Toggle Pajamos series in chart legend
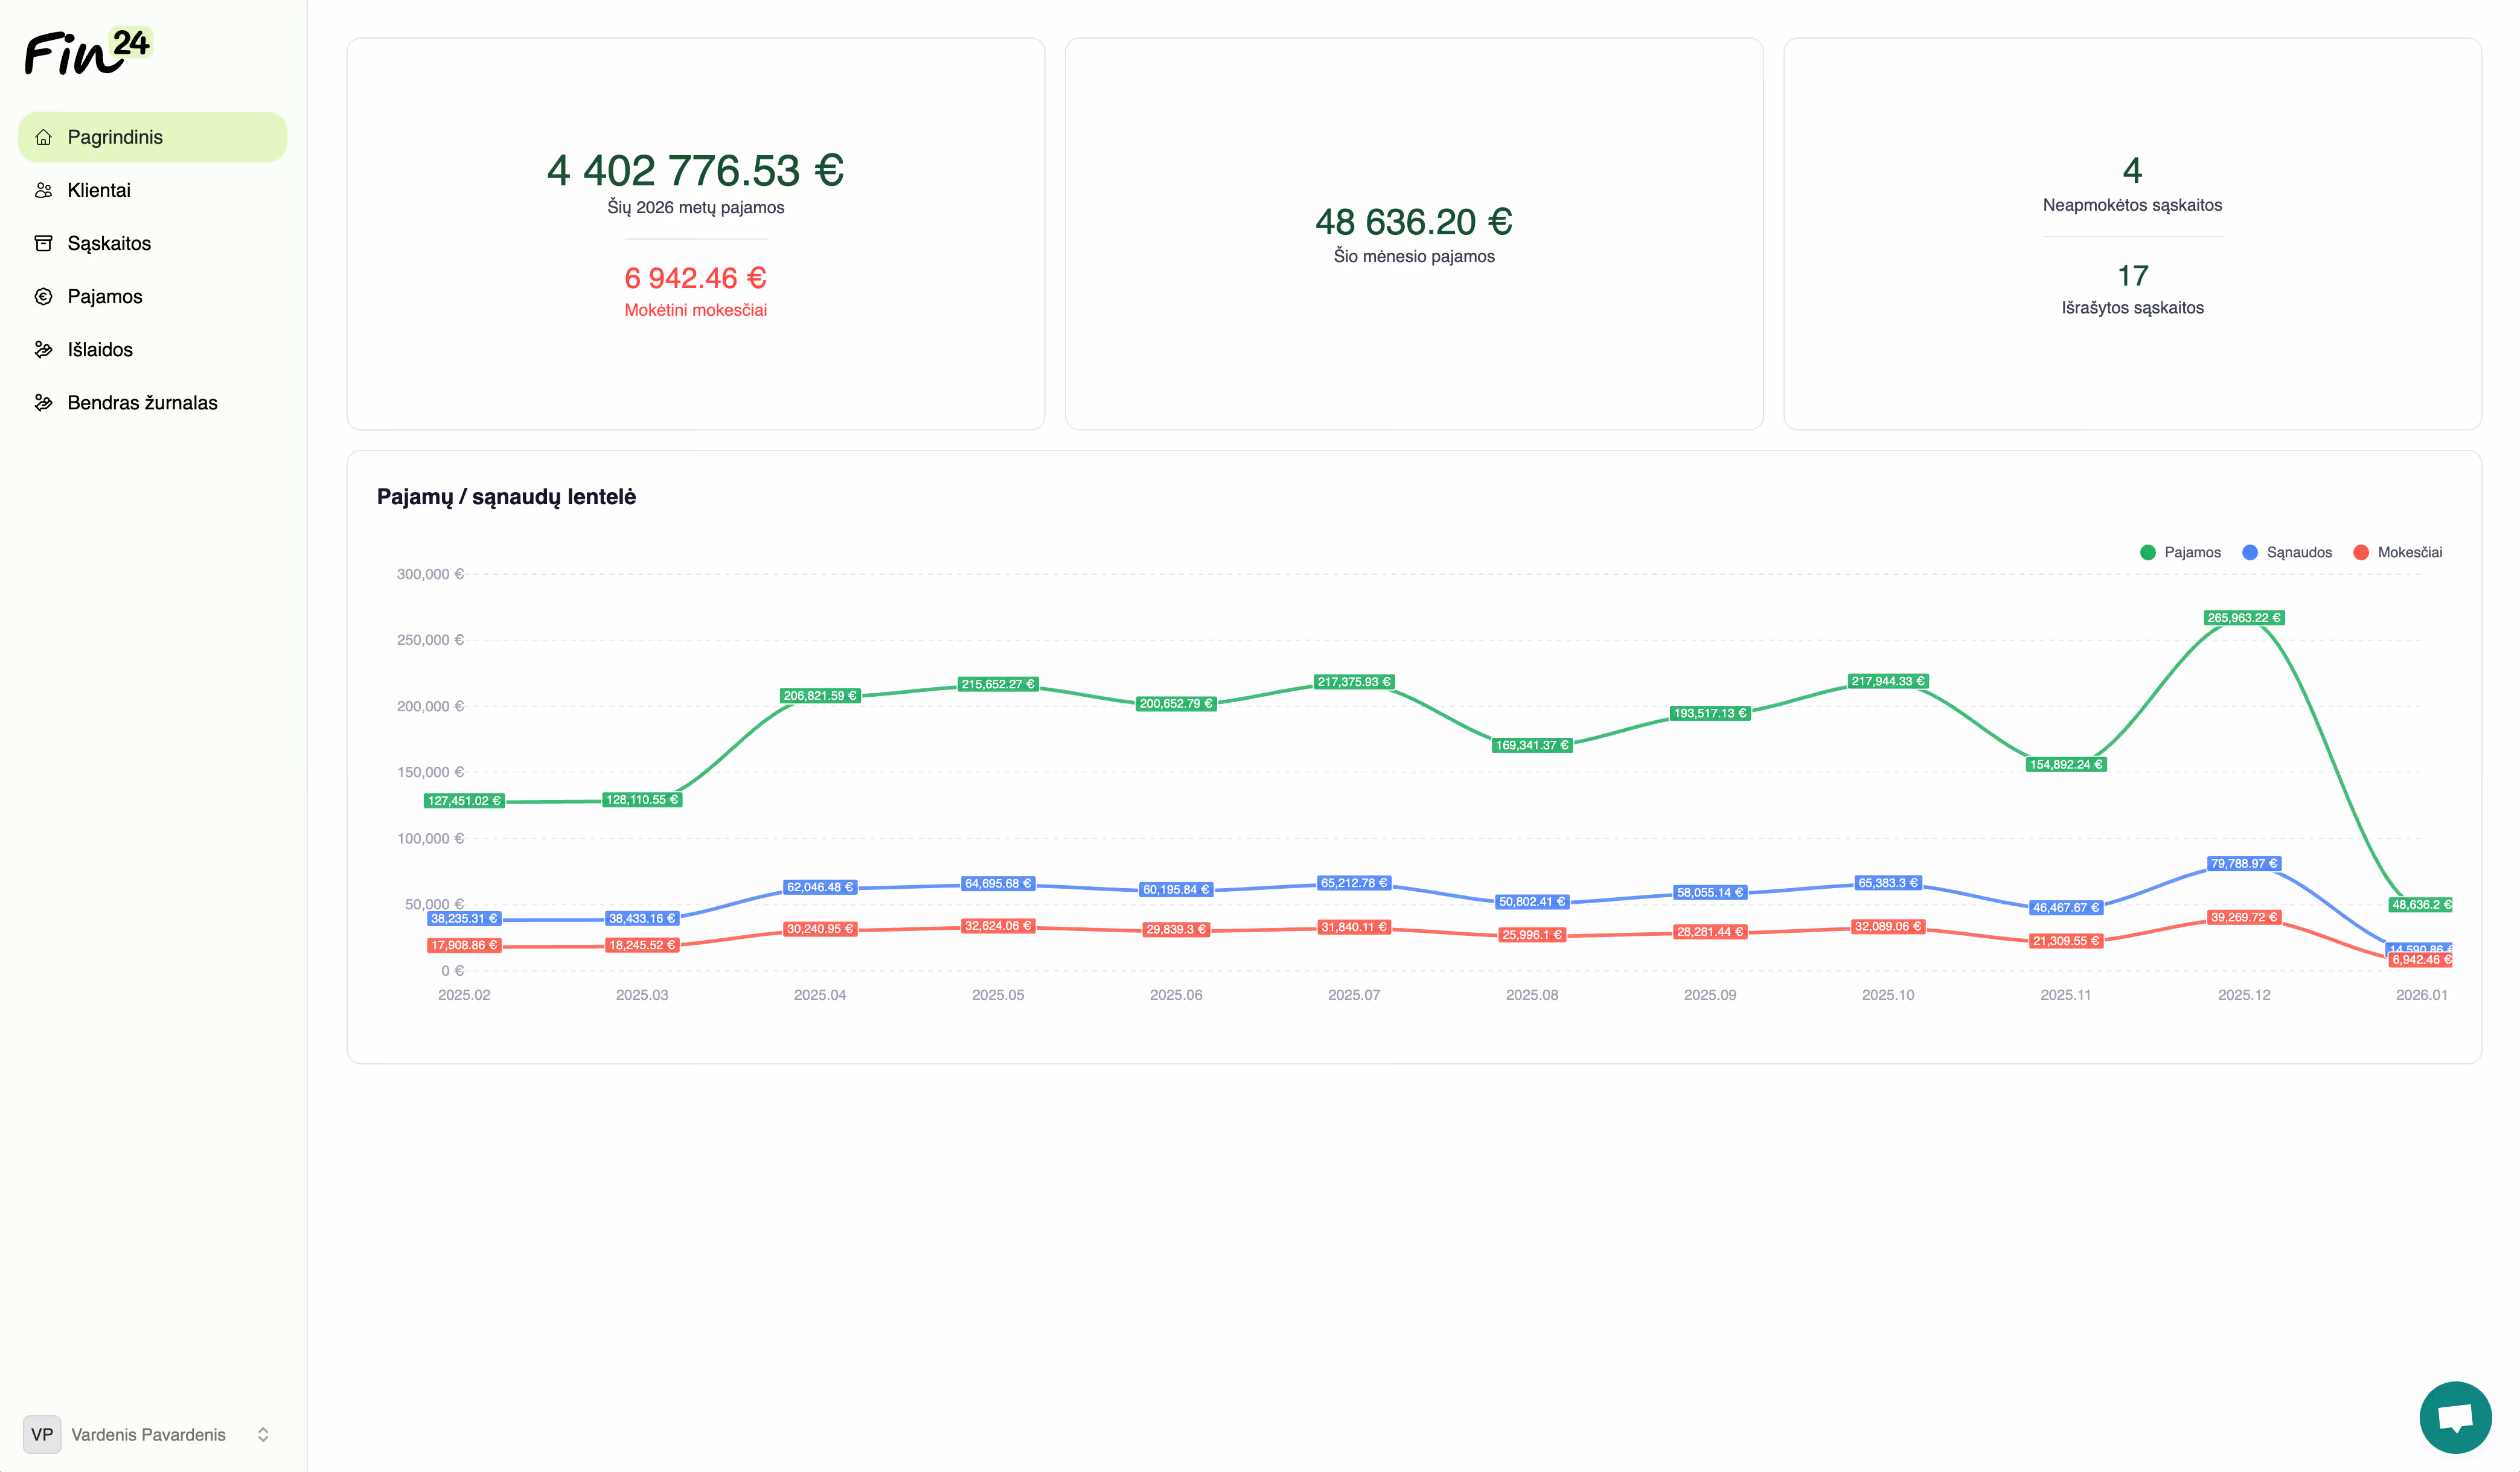This screenshot has width=2520, height=1472. pos(2191,552)
